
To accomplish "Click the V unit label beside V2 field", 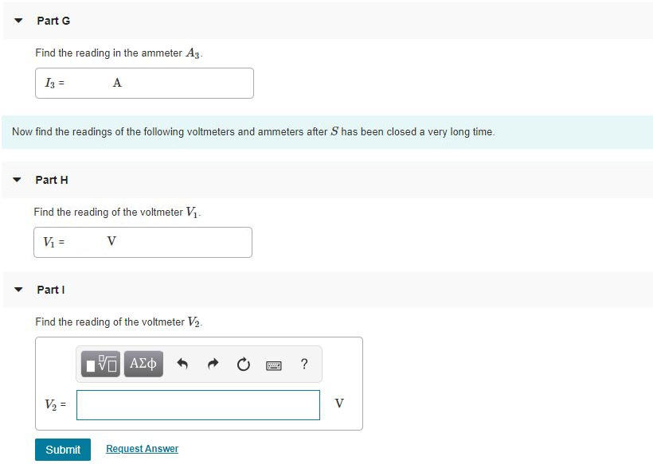I will 339,404.
